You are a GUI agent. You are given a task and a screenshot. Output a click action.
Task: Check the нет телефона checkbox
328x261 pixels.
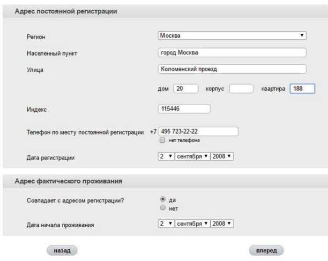click(x=162, y=140)
